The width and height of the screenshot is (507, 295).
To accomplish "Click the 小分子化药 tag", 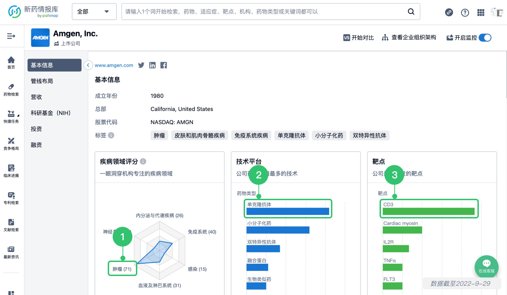I will tap(329, 136).
